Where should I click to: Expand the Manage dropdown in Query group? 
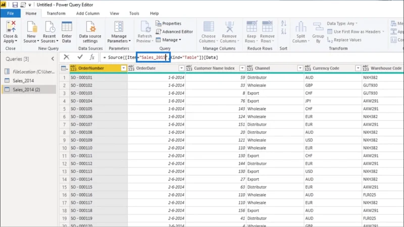pyautogui.click(x=169, y=40)
